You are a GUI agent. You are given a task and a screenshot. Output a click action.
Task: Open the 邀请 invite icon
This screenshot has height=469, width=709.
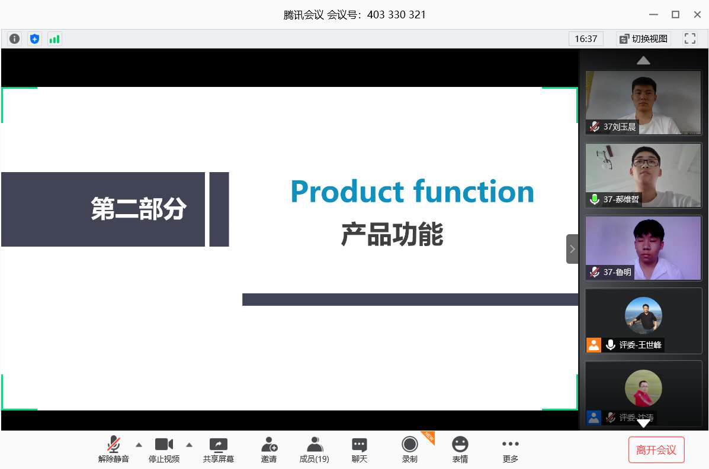pyautogui.click(x=269, y=449)
